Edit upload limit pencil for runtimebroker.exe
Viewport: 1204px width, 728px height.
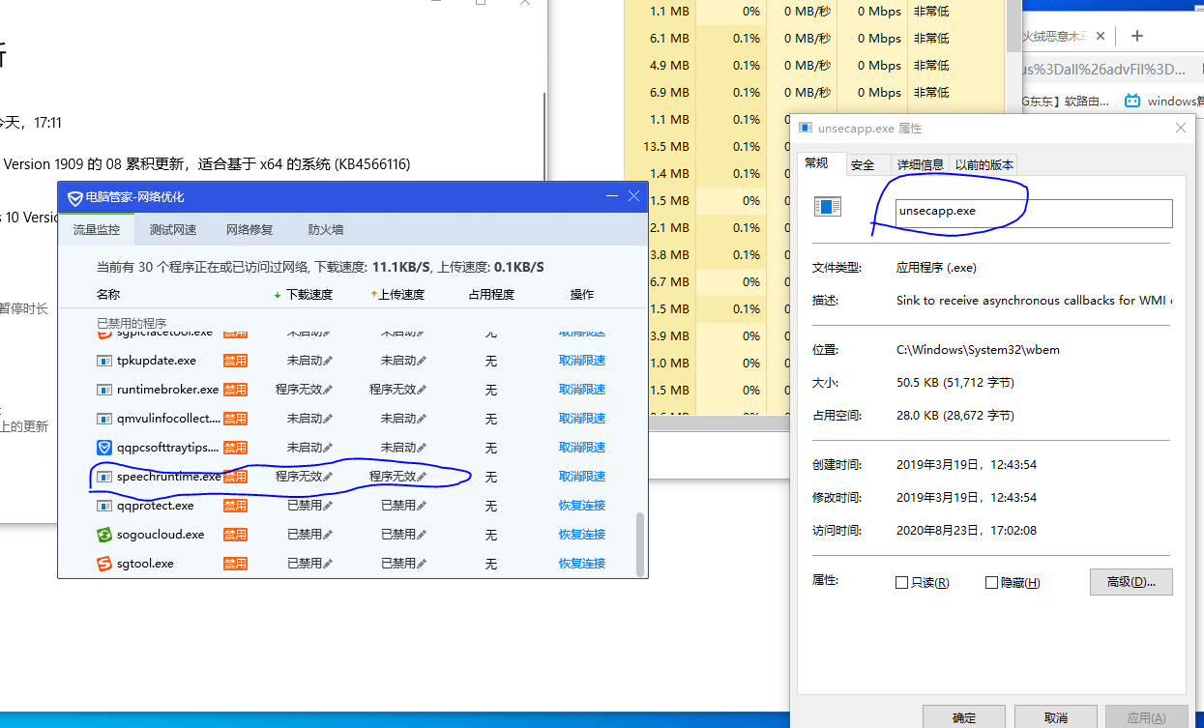422,390
